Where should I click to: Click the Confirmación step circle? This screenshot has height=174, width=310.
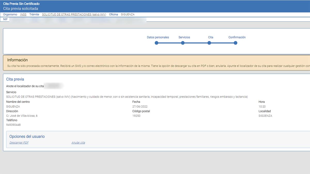(x=235, y=43)
